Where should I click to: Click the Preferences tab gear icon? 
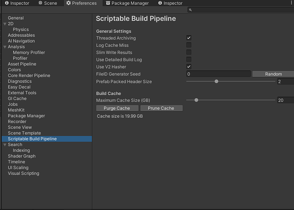pyautogui.click(x=69, y=3)
